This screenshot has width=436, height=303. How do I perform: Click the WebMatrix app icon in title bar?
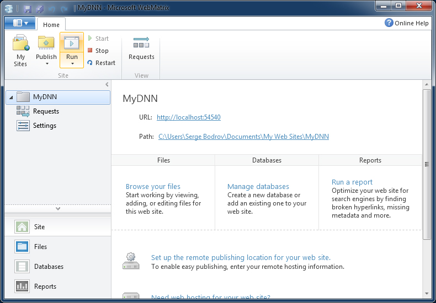9,9
